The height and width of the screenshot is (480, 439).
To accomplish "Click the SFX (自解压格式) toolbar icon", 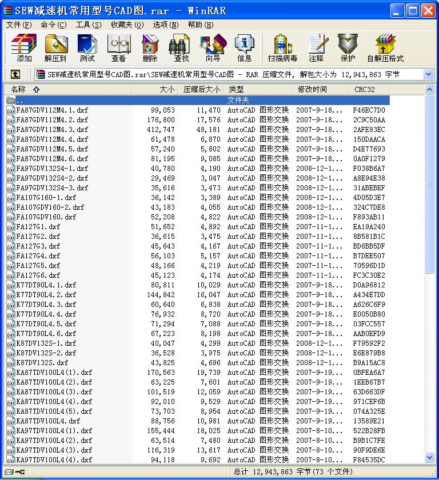I will coord(385,48).
